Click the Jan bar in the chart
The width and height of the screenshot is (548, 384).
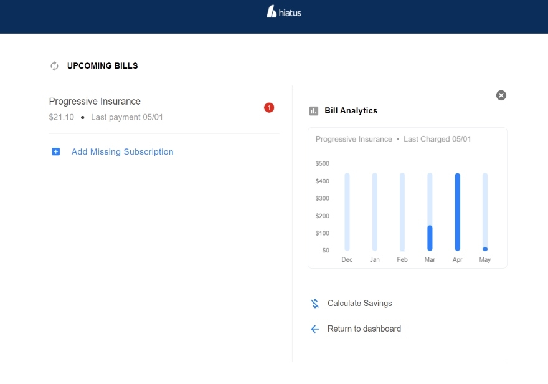tap(375, 211)
